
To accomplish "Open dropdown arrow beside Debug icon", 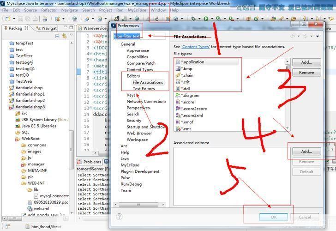I will pos(199,19).
